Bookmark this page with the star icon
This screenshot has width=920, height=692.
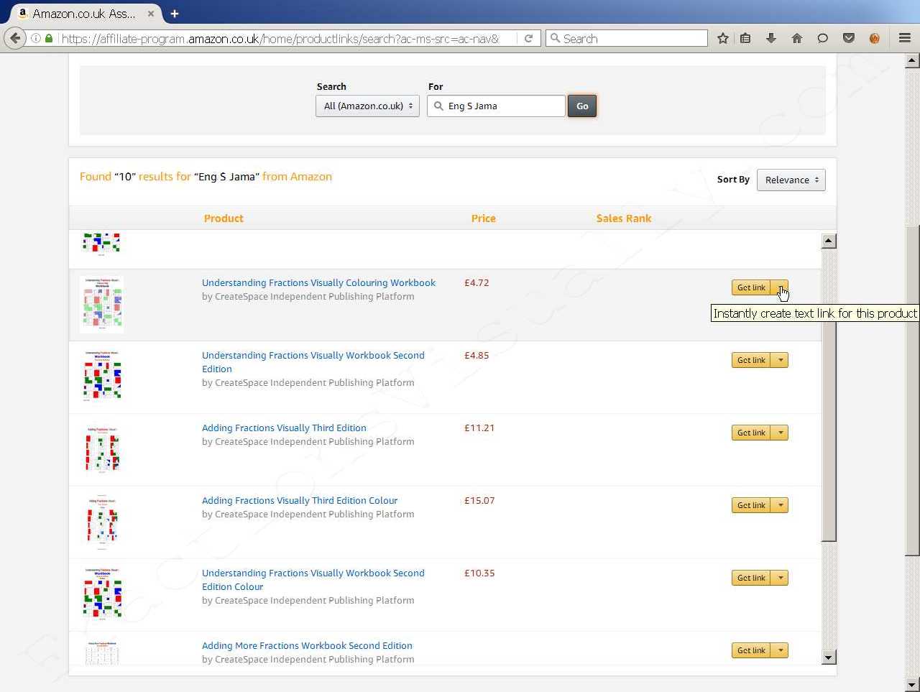[722, 38]
